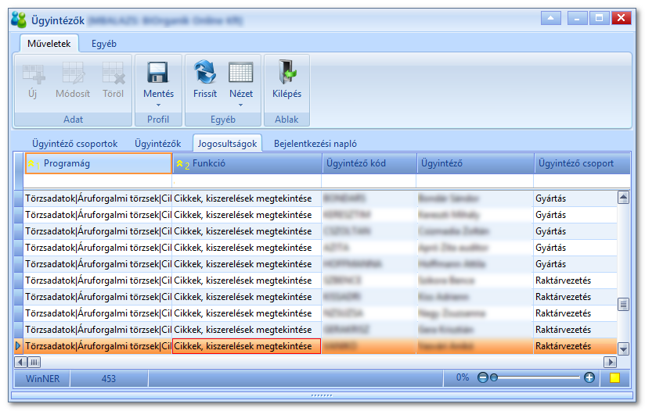Refresh data with the Frissít icon
The width and height of the screenshot is (645, 411).
point(205,71)
